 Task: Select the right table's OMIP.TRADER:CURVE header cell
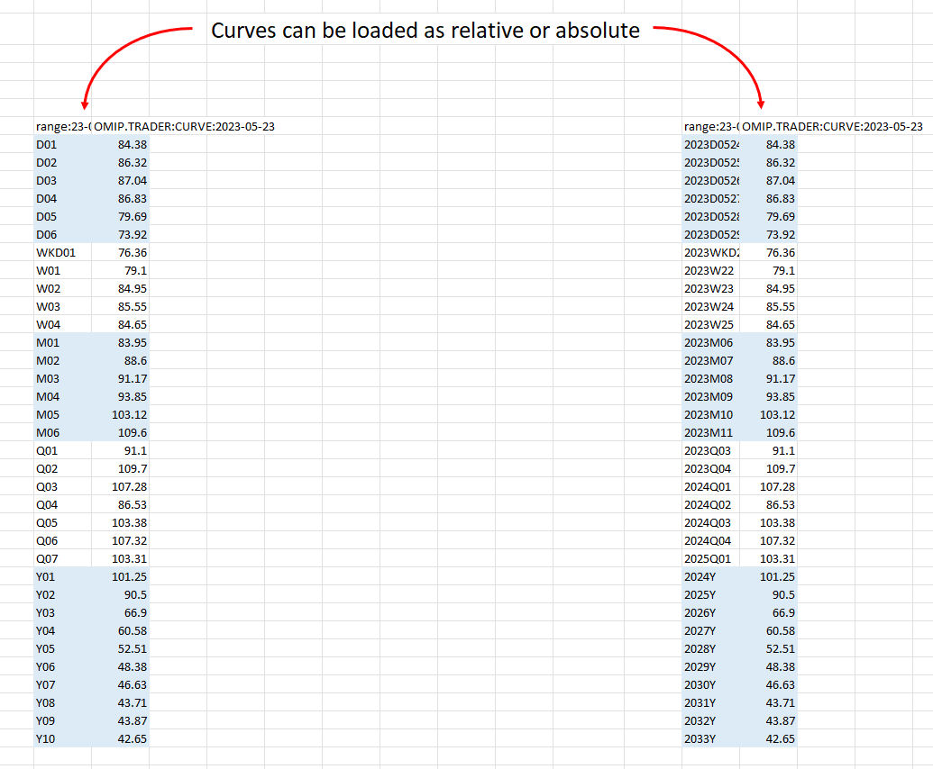click(x=833, y=126)
